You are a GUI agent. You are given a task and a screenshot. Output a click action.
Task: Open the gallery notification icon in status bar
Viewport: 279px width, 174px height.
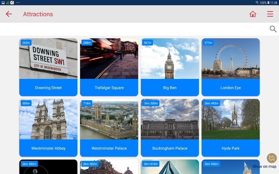3,3
